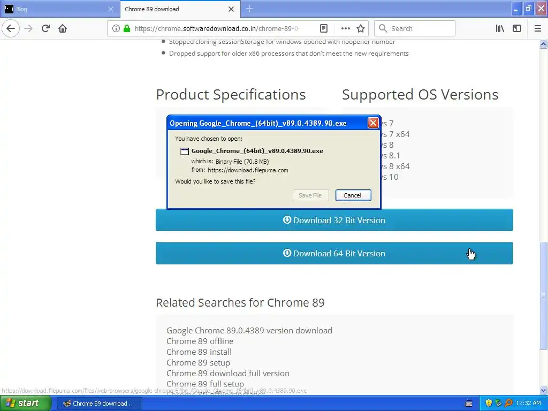Screen dimensions: 548x411
Task: Close the Chrome 89 download tab
Action: [x=231, y=9]
